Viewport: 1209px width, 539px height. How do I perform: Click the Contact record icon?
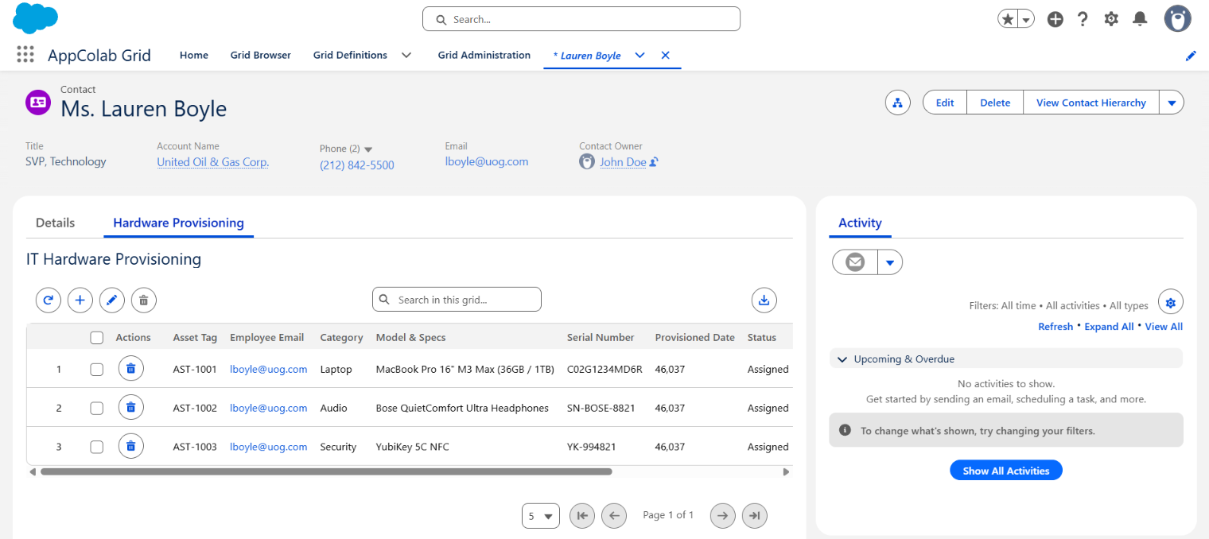pyautogui.click(x=38, y=103)
